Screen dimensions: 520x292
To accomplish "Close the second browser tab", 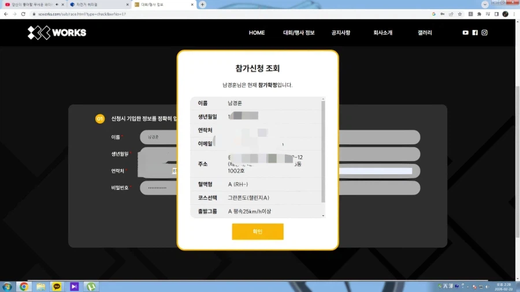I will coord(127,5).
